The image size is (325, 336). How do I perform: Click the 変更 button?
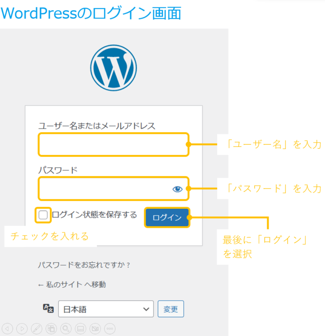coord(171,309)
